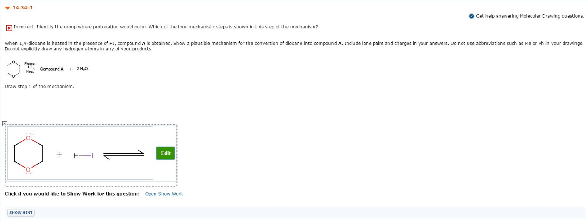Click the center of drawn dioxane ring
The height and width of the screenshot is (222, 588).
(28, 154)
